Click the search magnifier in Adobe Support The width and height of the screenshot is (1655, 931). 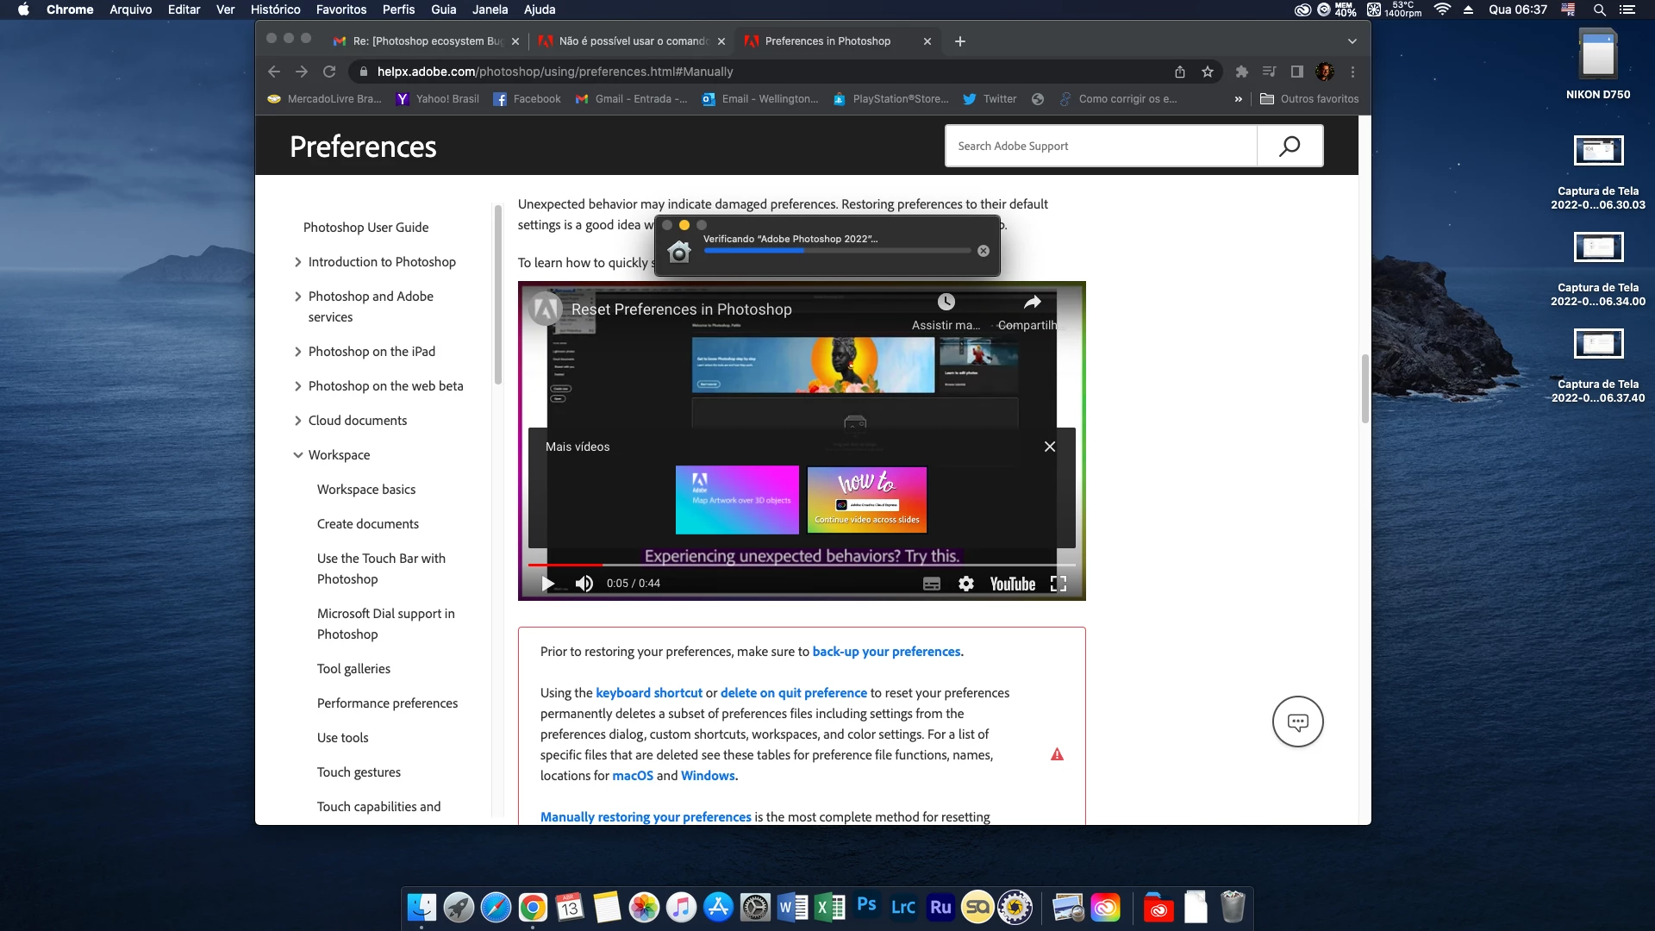pyautogui.click(x=1290, y=146)
